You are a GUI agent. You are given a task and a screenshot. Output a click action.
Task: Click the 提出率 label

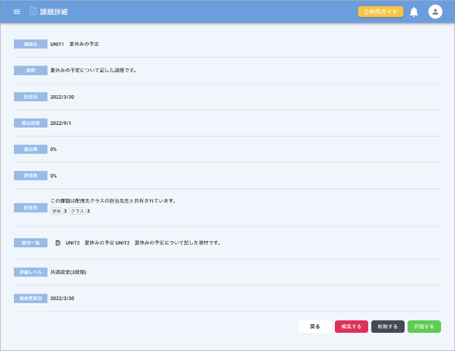pyautogui.click(x=30, y=149)
